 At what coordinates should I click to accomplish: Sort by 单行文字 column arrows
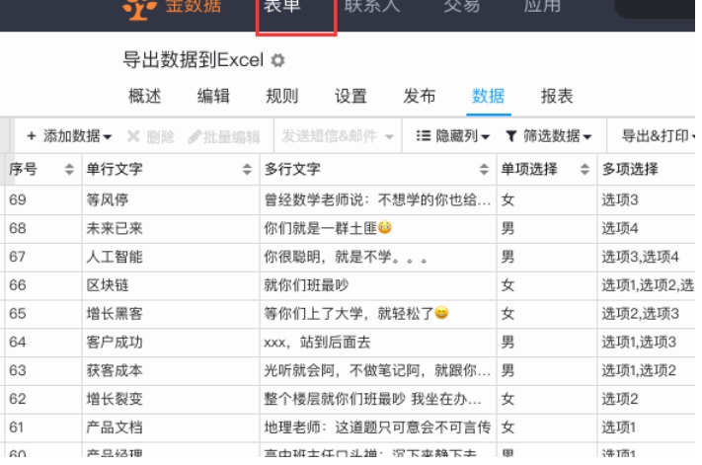[x=247, y=169]
